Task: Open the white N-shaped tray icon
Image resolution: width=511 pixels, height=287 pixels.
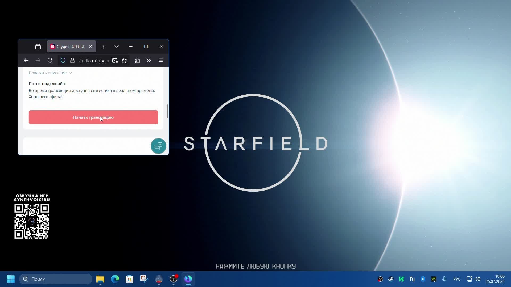Action: click(412, 279)
